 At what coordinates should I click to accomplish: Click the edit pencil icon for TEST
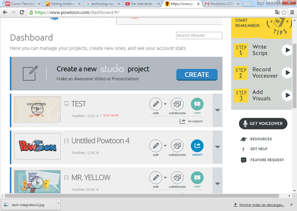click(156, 104)
